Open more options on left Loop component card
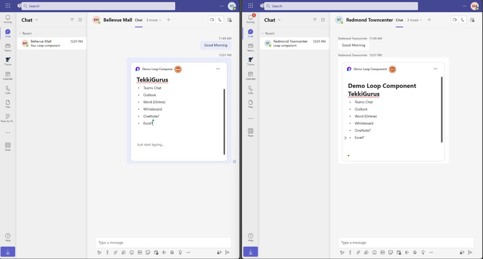483x259 pixels. (218, 69)
